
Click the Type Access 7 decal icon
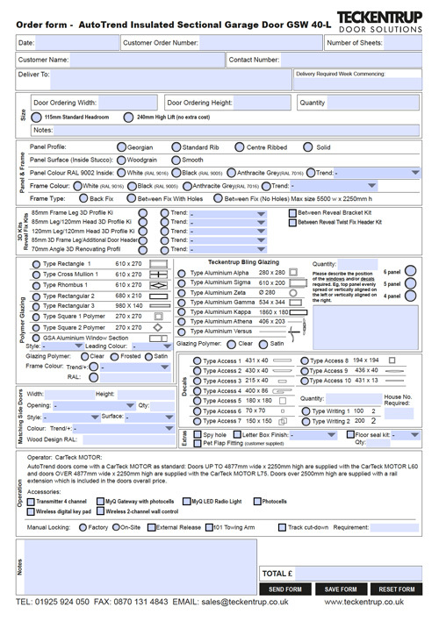click(x=283, y=421)
